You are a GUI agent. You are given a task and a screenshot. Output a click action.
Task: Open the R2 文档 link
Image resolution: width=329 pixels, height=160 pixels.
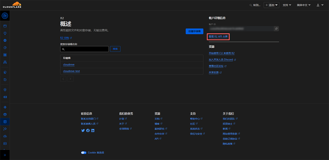pyautogui.click(x=66, y=38)
